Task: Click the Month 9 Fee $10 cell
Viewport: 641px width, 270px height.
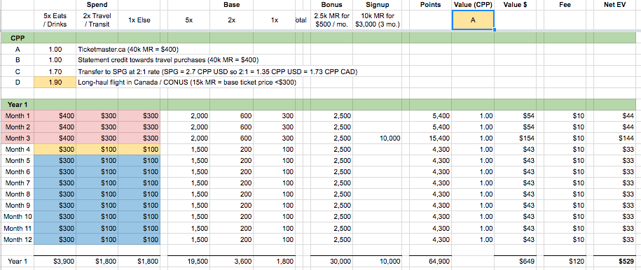Action: [x=565, y=206]
